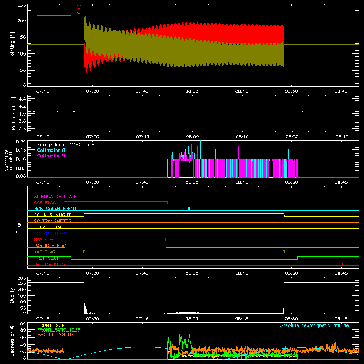Click the 08:30 label under Quality plot
364x364 pixels.
tap(291, 319)
